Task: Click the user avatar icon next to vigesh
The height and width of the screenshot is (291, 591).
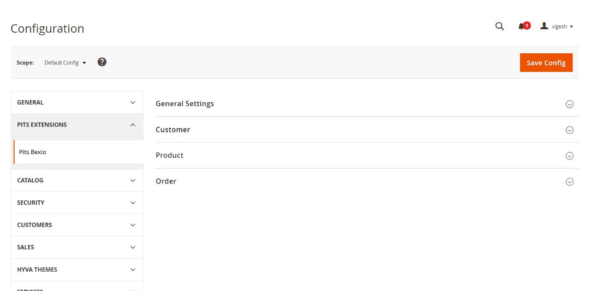Action: 544,26
